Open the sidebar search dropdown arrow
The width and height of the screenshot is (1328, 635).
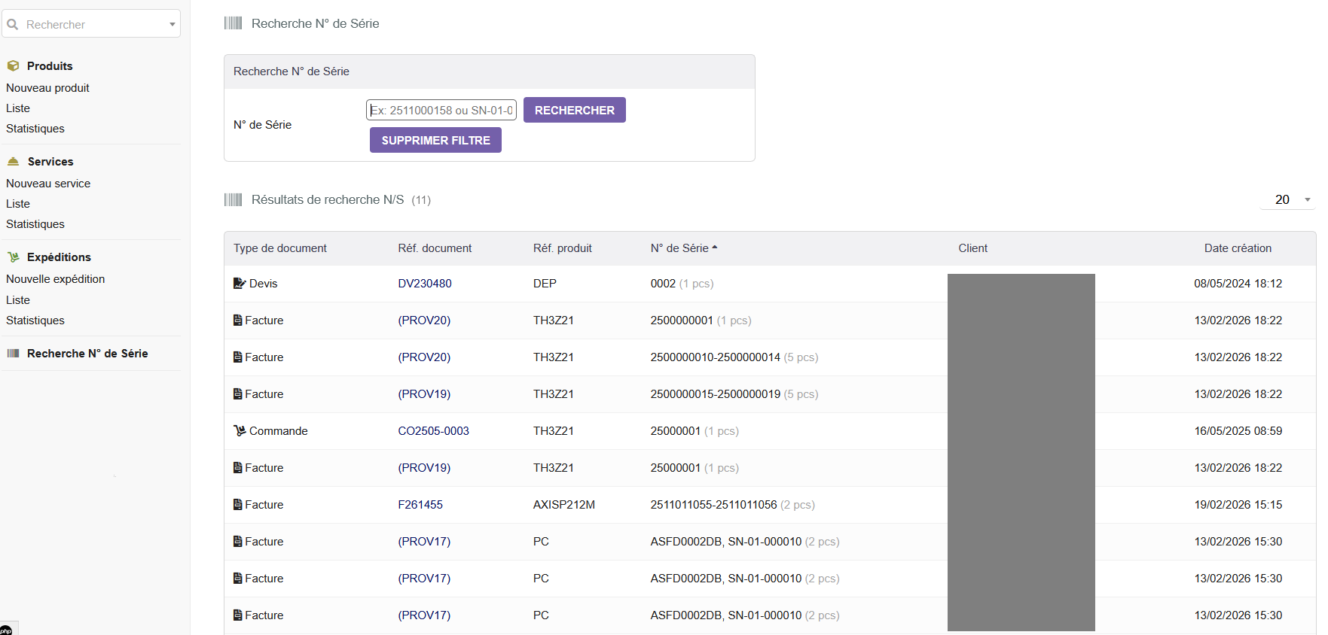tap(172, 25)
